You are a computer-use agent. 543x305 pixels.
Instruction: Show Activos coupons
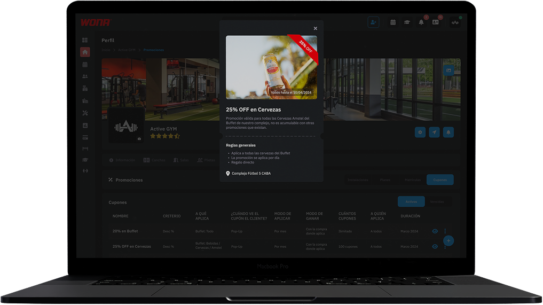tap(411, 202)
